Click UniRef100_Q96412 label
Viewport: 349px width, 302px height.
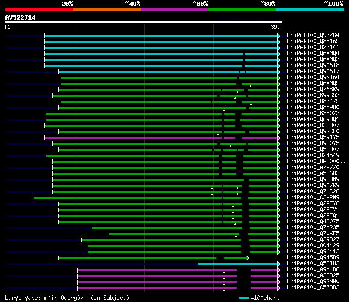313,252
